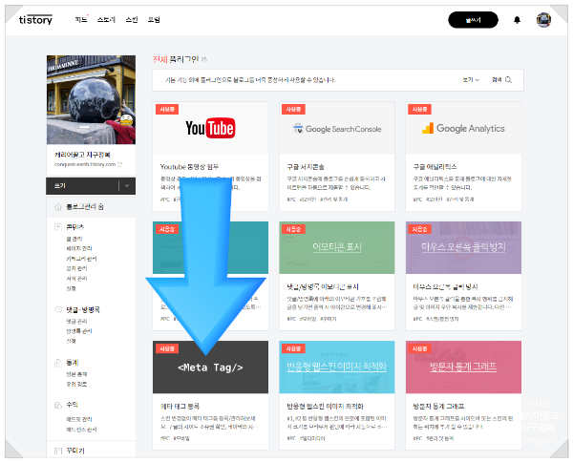Click the plugin search magnifier icon
This screenshot has height=462, width=573.
pyautogui.click(x=508, y=79)
